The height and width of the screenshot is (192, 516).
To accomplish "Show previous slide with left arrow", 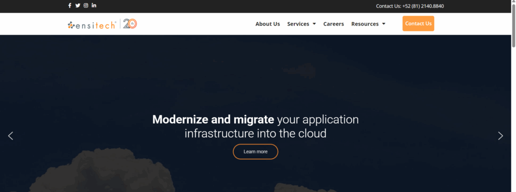I will coord(11,136).
